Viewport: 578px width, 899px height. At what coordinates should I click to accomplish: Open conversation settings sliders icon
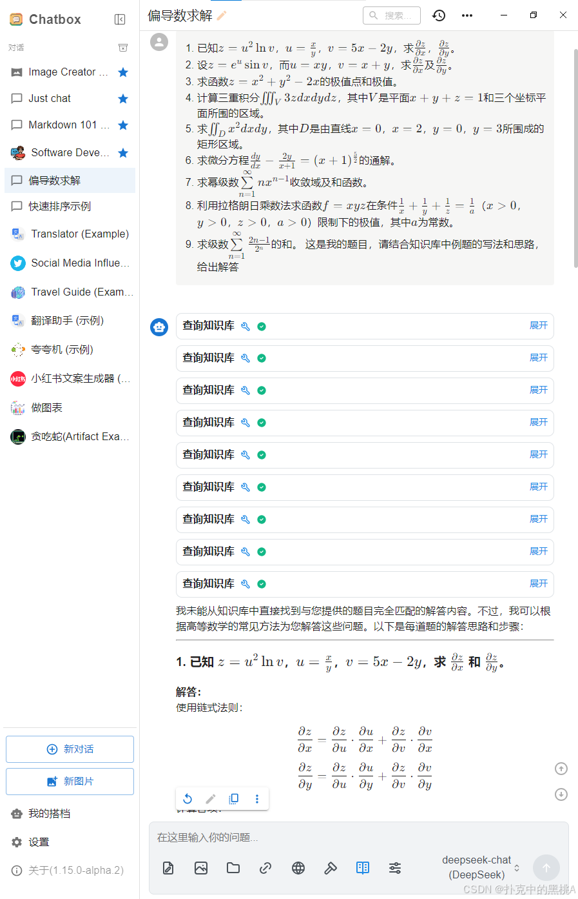pyautogui.click(x=395, y=868)
